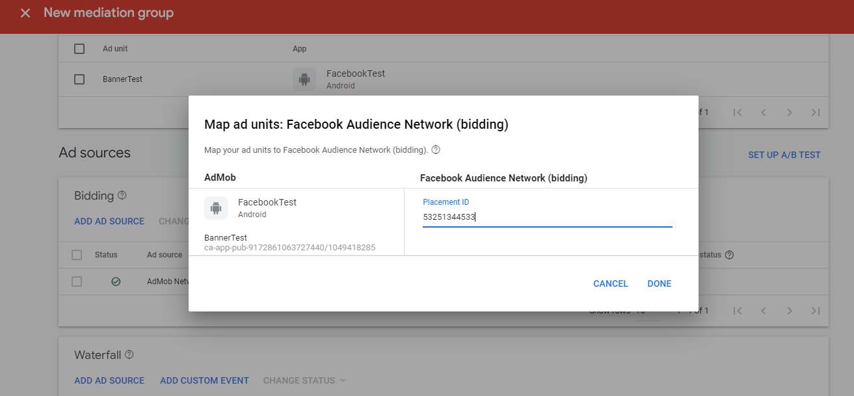The height and width of the screenshot is (396, 854).
Task: Go to next page of Bidding table
Action: coord(790,311)
